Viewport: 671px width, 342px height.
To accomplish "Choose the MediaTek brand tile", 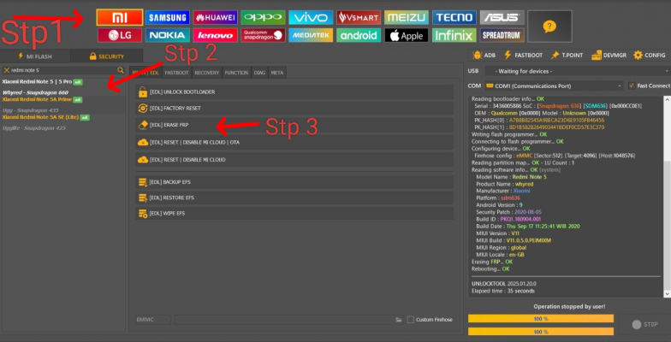I will coord(311,35).
